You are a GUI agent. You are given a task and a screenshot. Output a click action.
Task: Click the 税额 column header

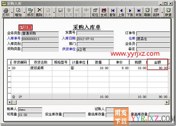138,62
